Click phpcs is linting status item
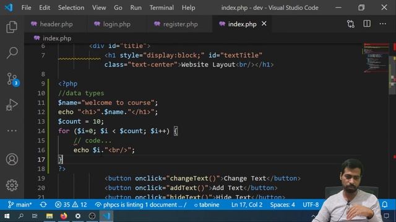The width and height of the screenshot is (396, 222). click(140, 205)
